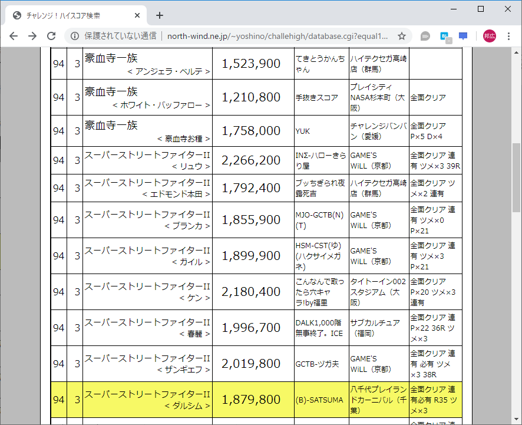
Task: Bookmark this page with the star
Action: tap(401, 36)
